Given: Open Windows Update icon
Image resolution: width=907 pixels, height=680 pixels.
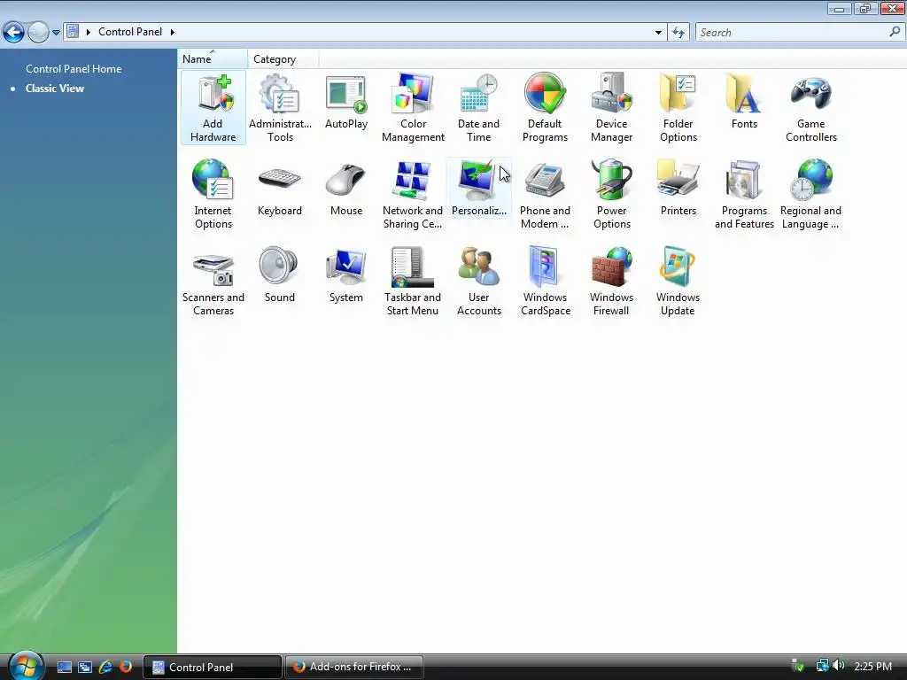Looking at the screenshot, I should (x=678, y=282).
